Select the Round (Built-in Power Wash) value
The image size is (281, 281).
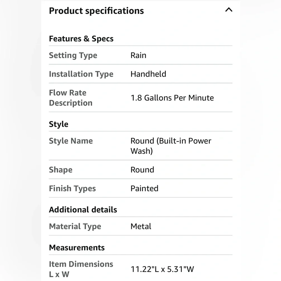point(171,146)
